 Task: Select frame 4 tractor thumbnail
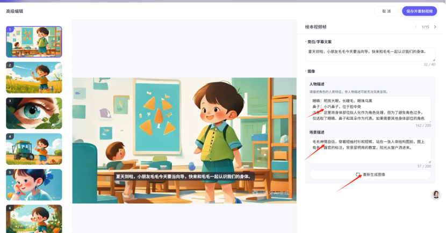point(34,149)
